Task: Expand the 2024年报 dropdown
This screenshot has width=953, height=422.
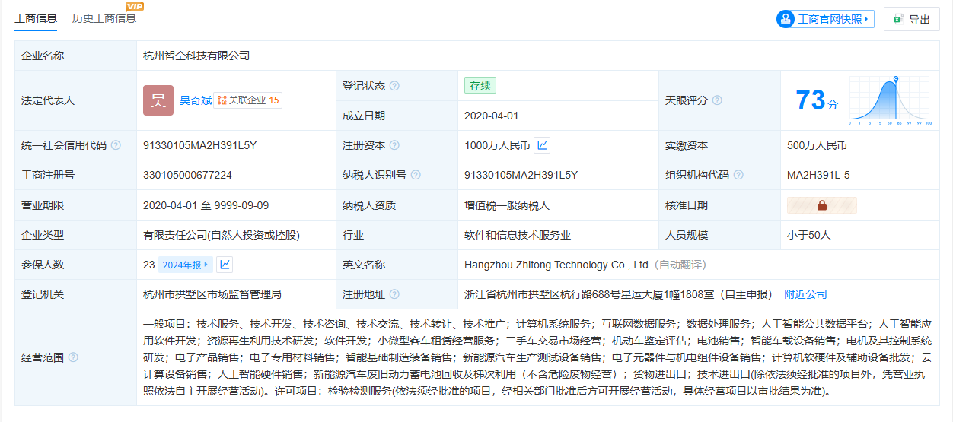Action: [186, 265]
